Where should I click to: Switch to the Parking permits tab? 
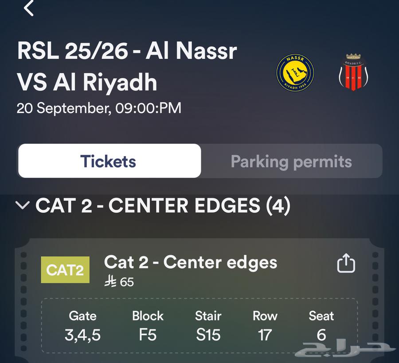pyautogui.click(x=291, y=161)
